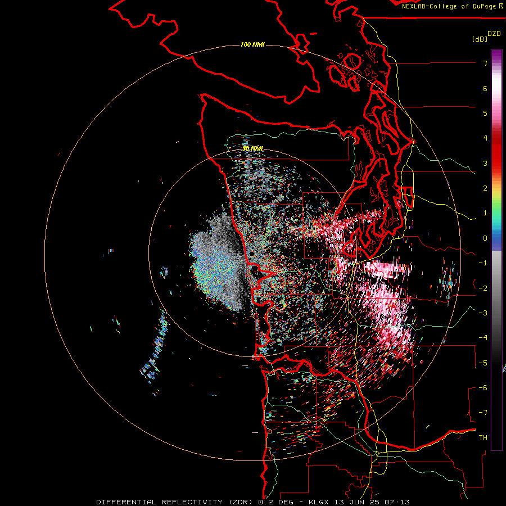
Task: Click the DZD legend title
Action: (x=494, y=33)
